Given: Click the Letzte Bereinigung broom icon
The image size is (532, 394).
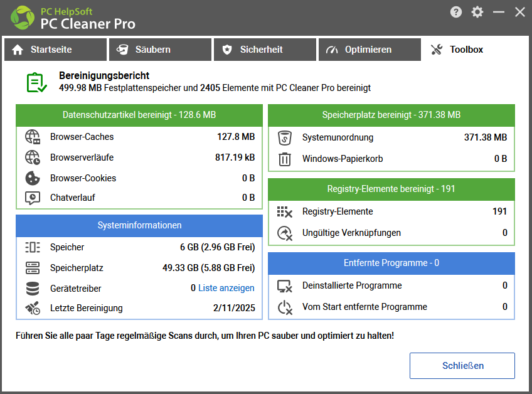Looking at the screenshot, I should tap(33, 308).
